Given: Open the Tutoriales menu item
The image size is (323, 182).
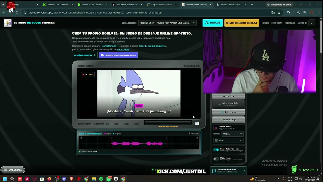Looking at the screenshot, I should [x=290, y=23].
